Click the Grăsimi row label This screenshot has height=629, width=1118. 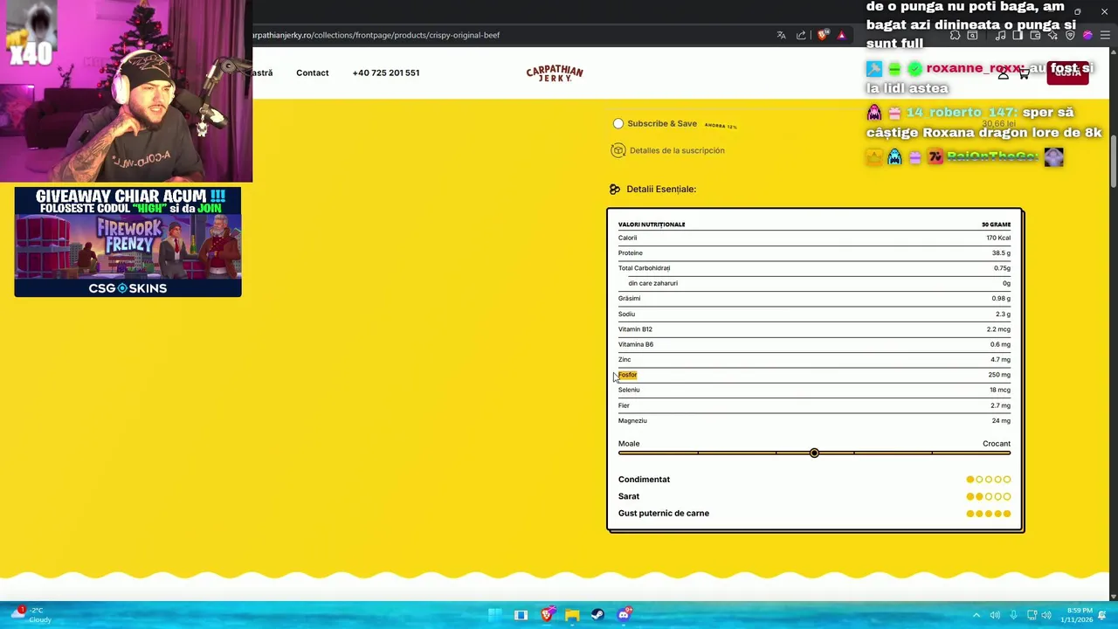[629, 298]
